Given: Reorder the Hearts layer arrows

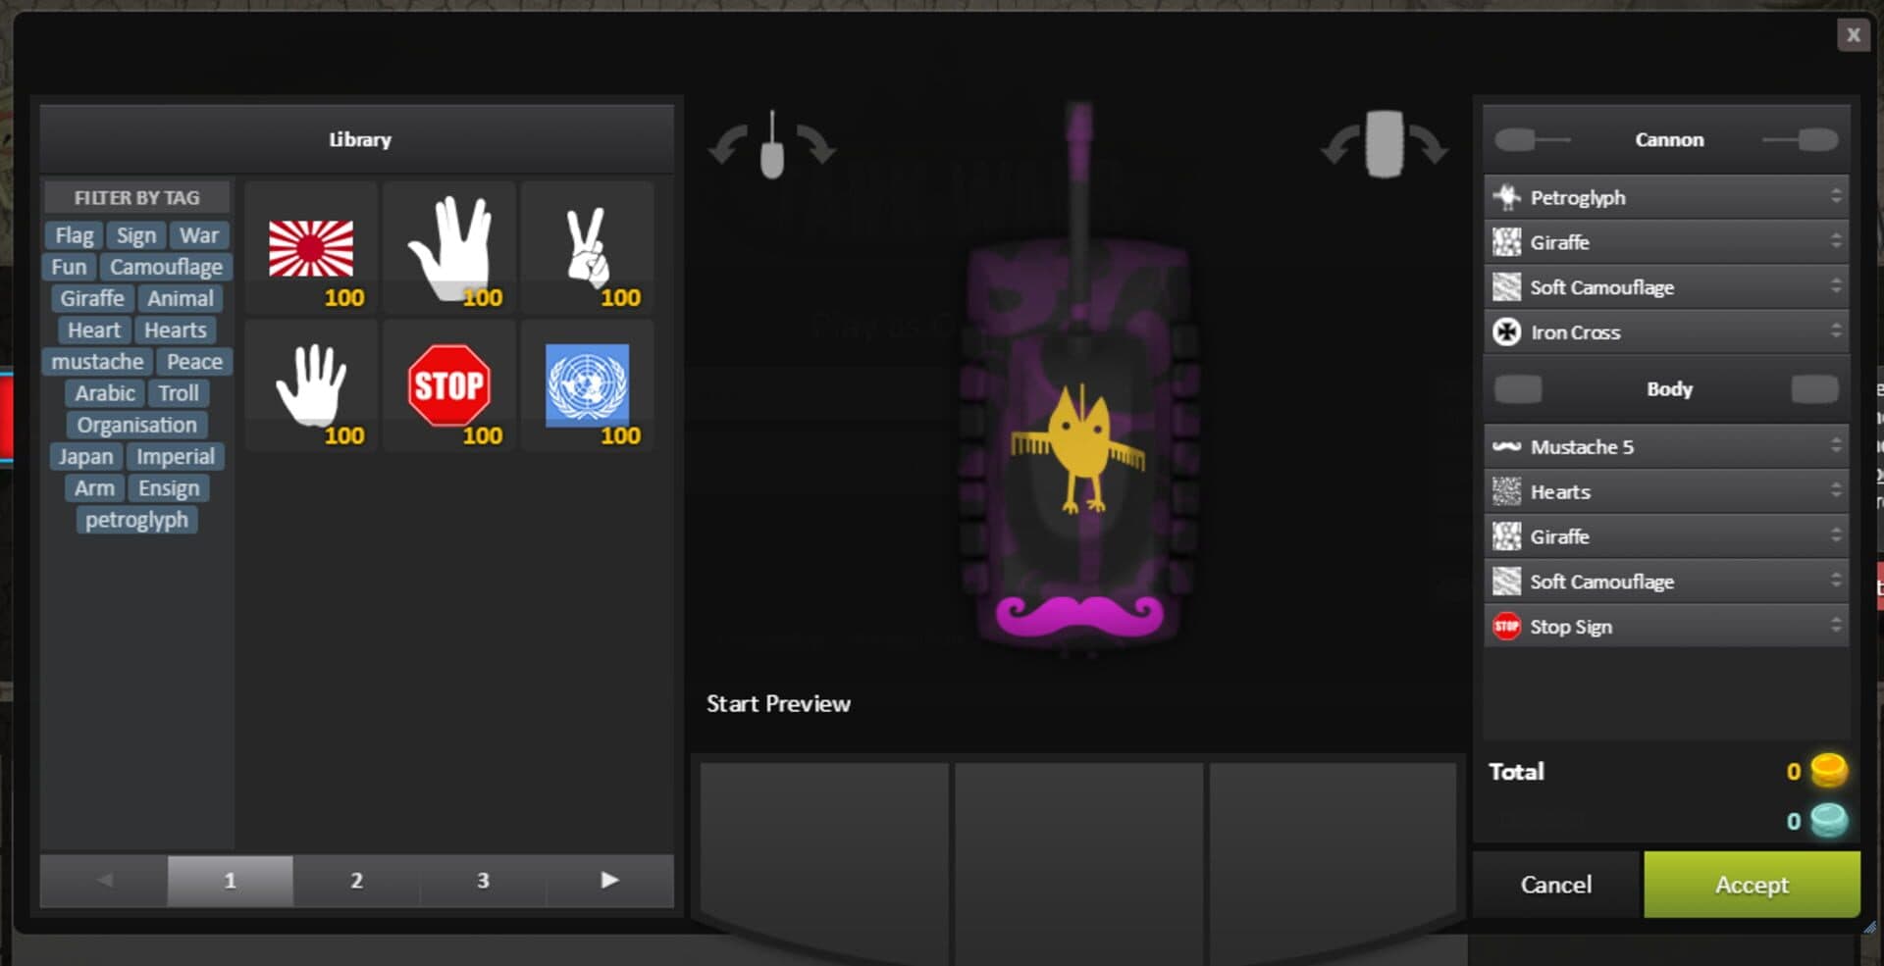Looking at the screenshot, I should (x=1835, y=490).
